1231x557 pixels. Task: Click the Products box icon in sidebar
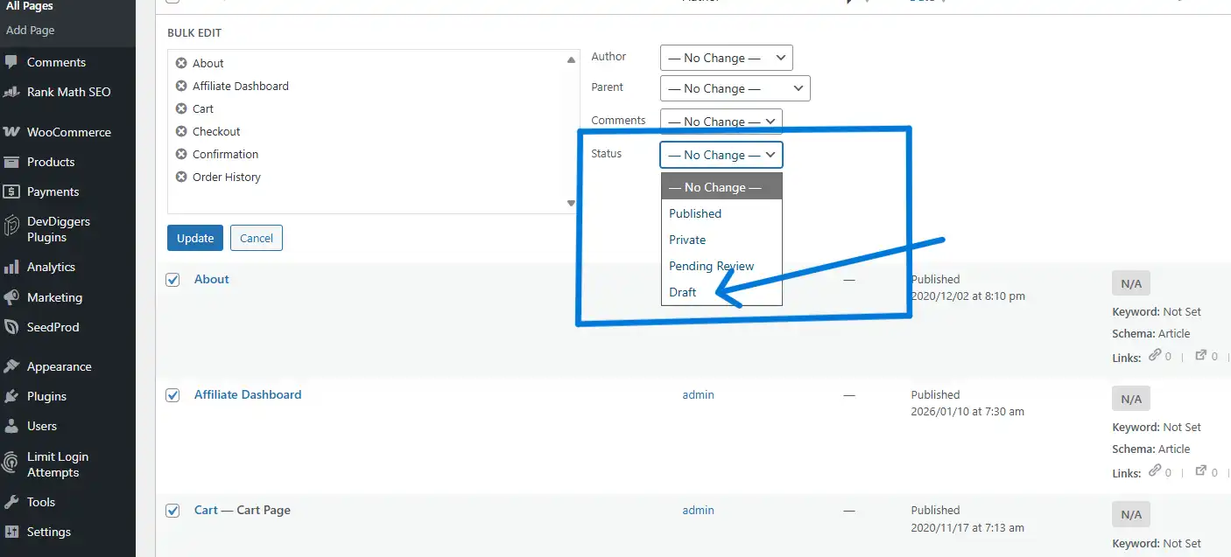[11, 162]
